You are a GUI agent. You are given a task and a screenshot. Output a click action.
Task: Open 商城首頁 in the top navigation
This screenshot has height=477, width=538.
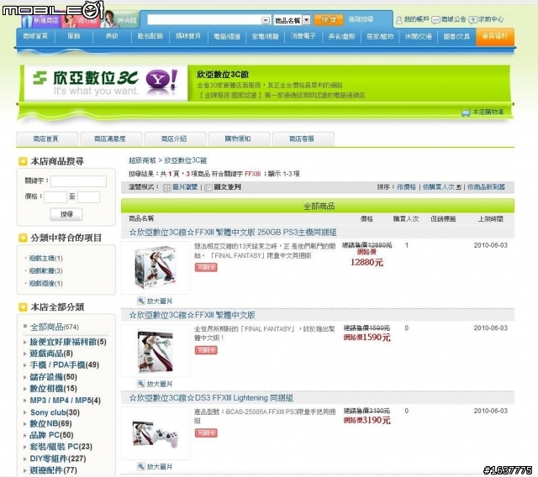pyautogui.click(x=35, y=36)
